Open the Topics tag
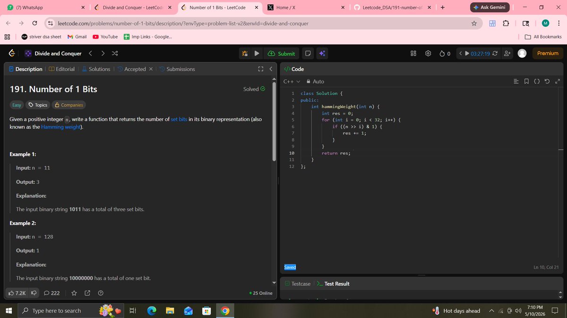The height and width of the screenshot is (318, 567). (x=38, y=105)
